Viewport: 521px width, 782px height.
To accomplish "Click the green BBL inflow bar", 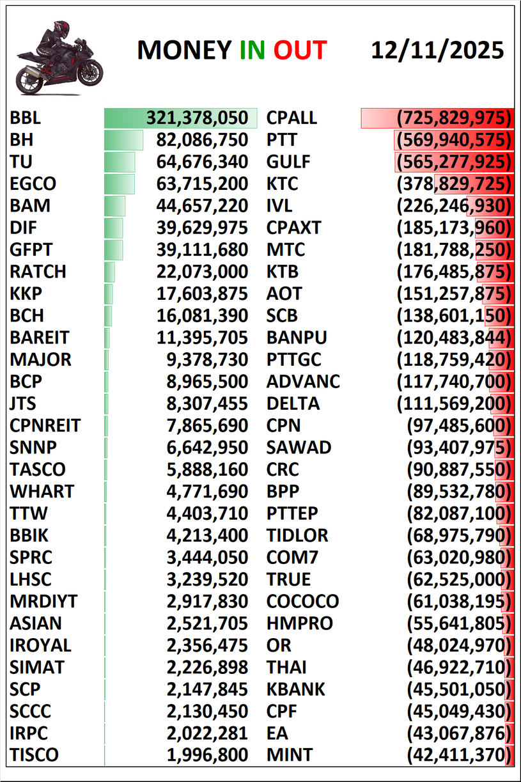I will click(x=180, y=118).
